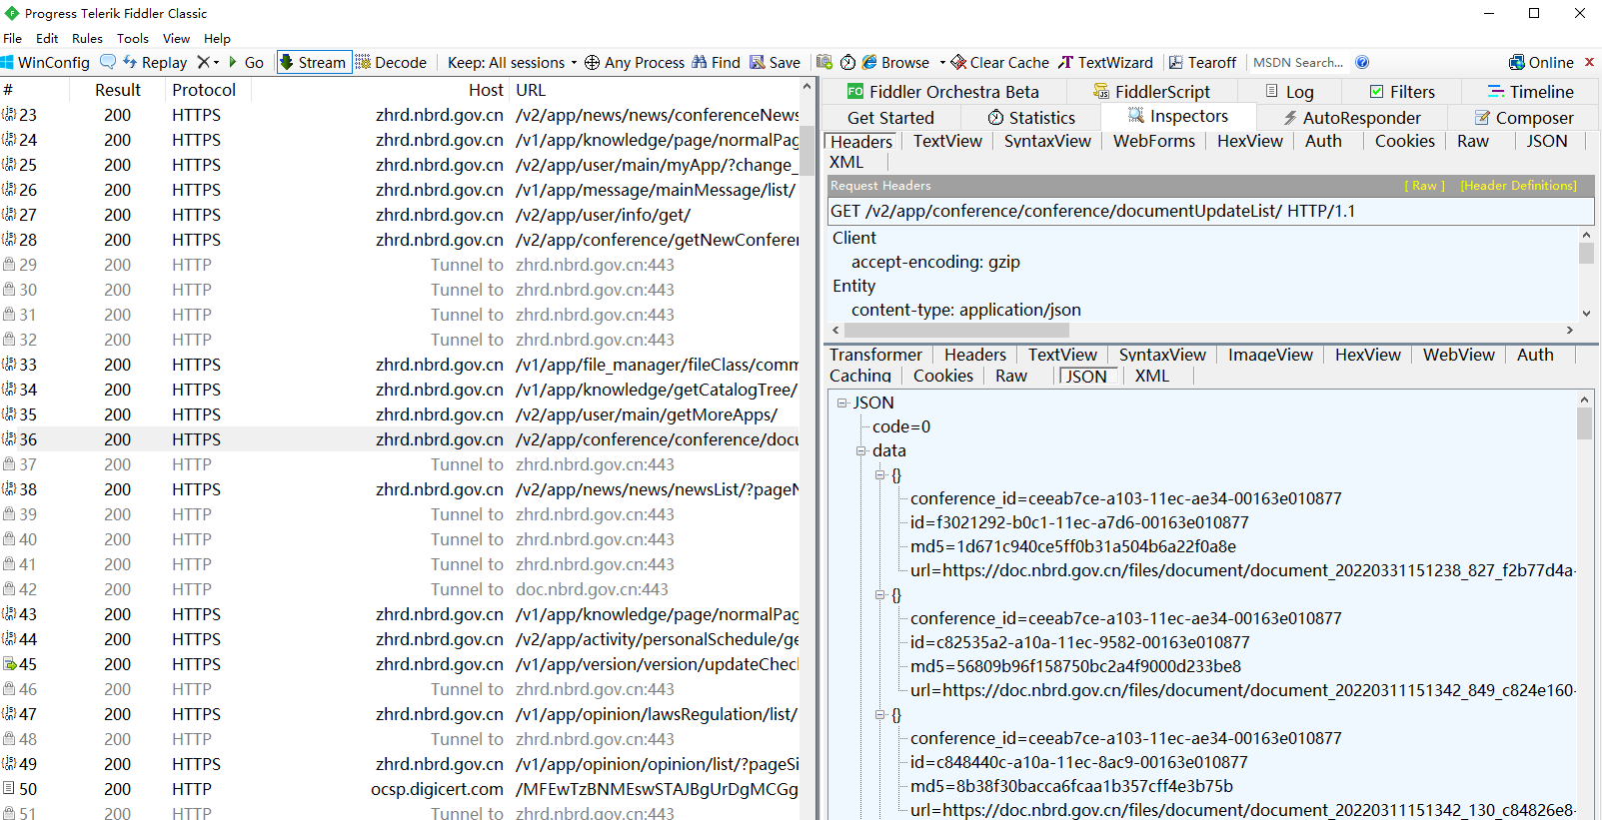The height and width of the screenshot is (820, 1602).
Task: Open the Statistics tab
Action: click(x=1031, y=118)
